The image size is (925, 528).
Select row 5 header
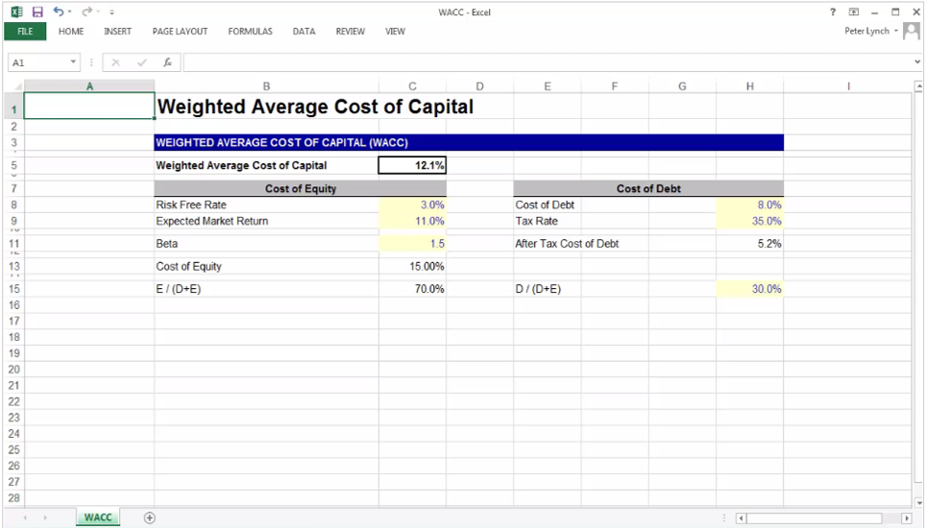coord(14,165)
